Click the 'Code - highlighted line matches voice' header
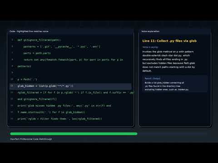This screenshot has height=163, width=218. [29, 31]
